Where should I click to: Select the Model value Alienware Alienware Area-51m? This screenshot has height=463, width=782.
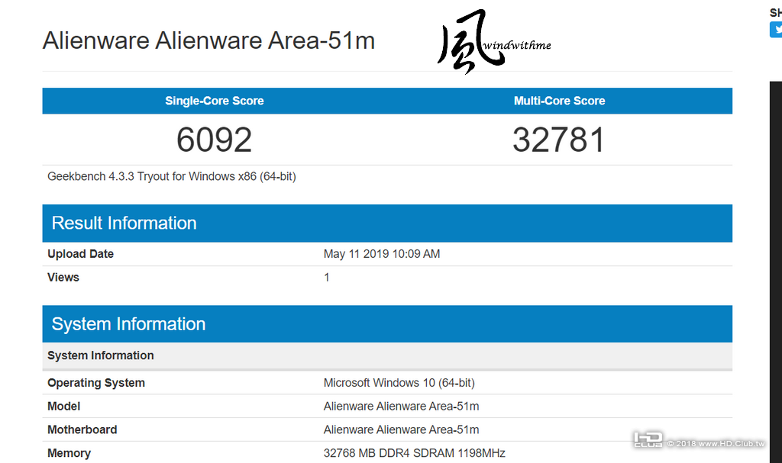pyautogui.click(x=401, y=407)
